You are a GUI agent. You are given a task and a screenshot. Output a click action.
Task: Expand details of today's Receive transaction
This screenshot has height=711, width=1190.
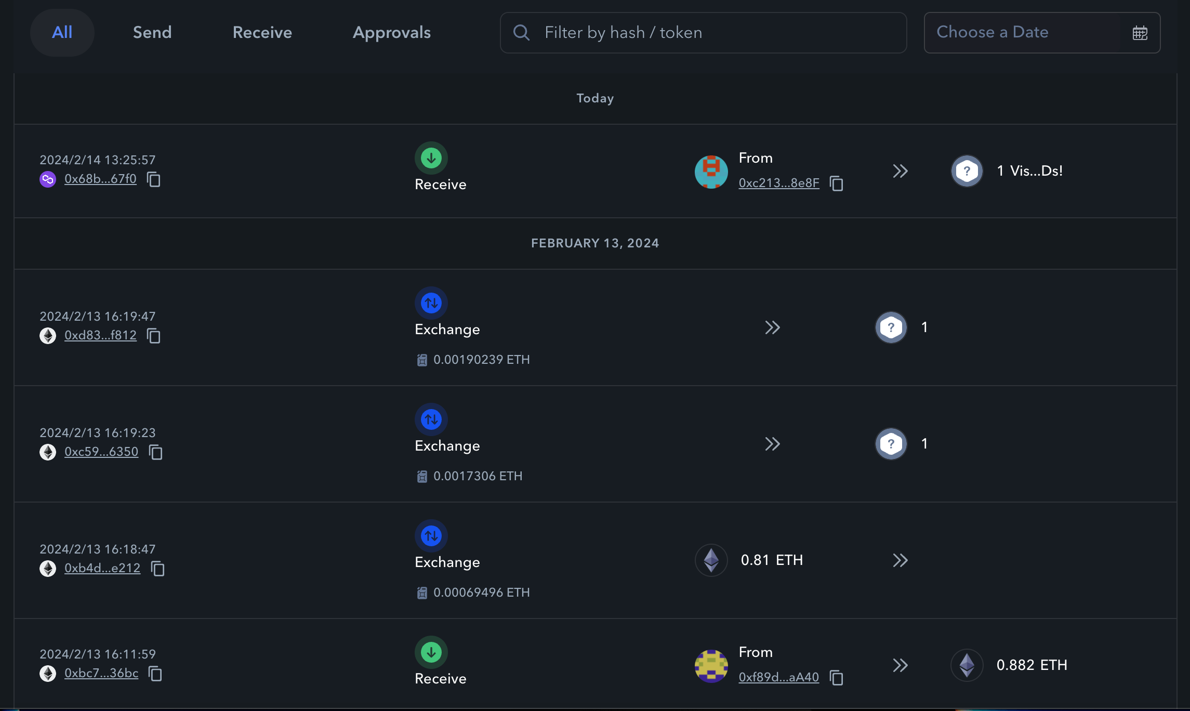click(x=901, y=170)
